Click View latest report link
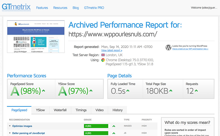This screenshot has height=136, width=220. 112,51
